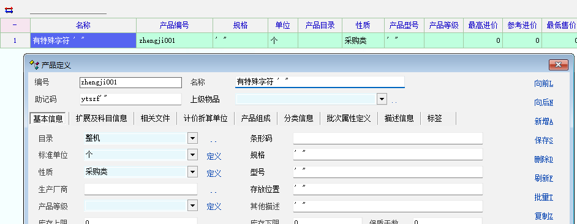Open the 产品组成 tab

click(256, 119)
